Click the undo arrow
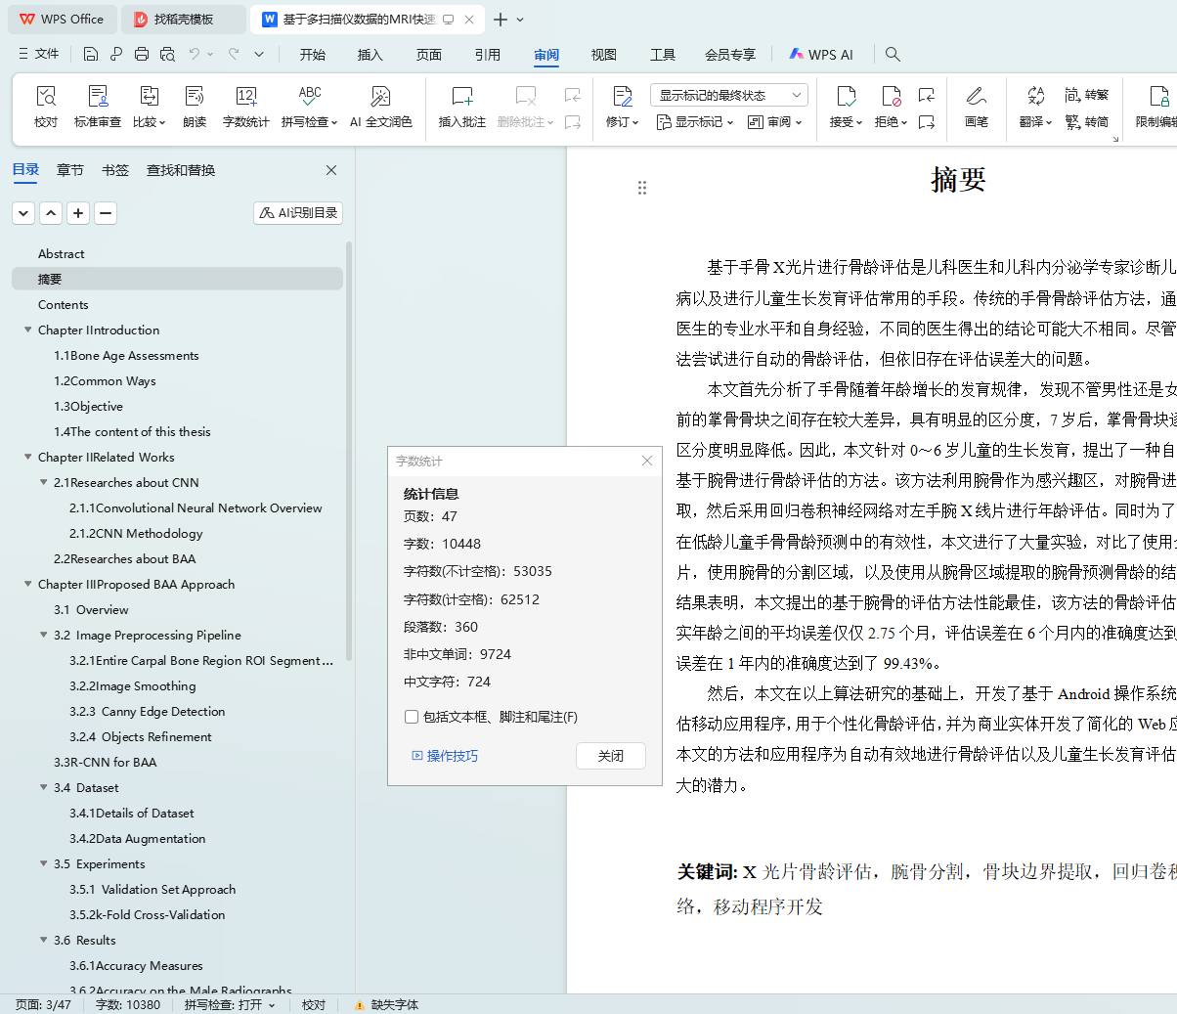The image size is (1177, 1014). pos(195,54)
